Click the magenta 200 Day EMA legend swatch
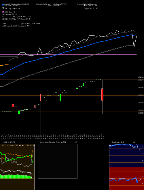This screenshot has width=144, height=190. tap(3, 12)
